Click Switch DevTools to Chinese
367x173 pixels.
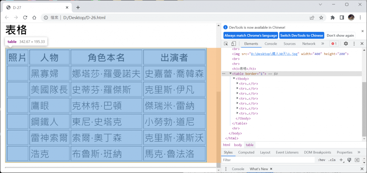pos(302,35)
